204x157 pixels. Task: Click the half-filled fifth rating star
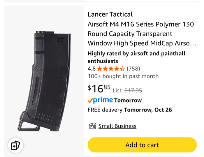[x=122, y=69]
